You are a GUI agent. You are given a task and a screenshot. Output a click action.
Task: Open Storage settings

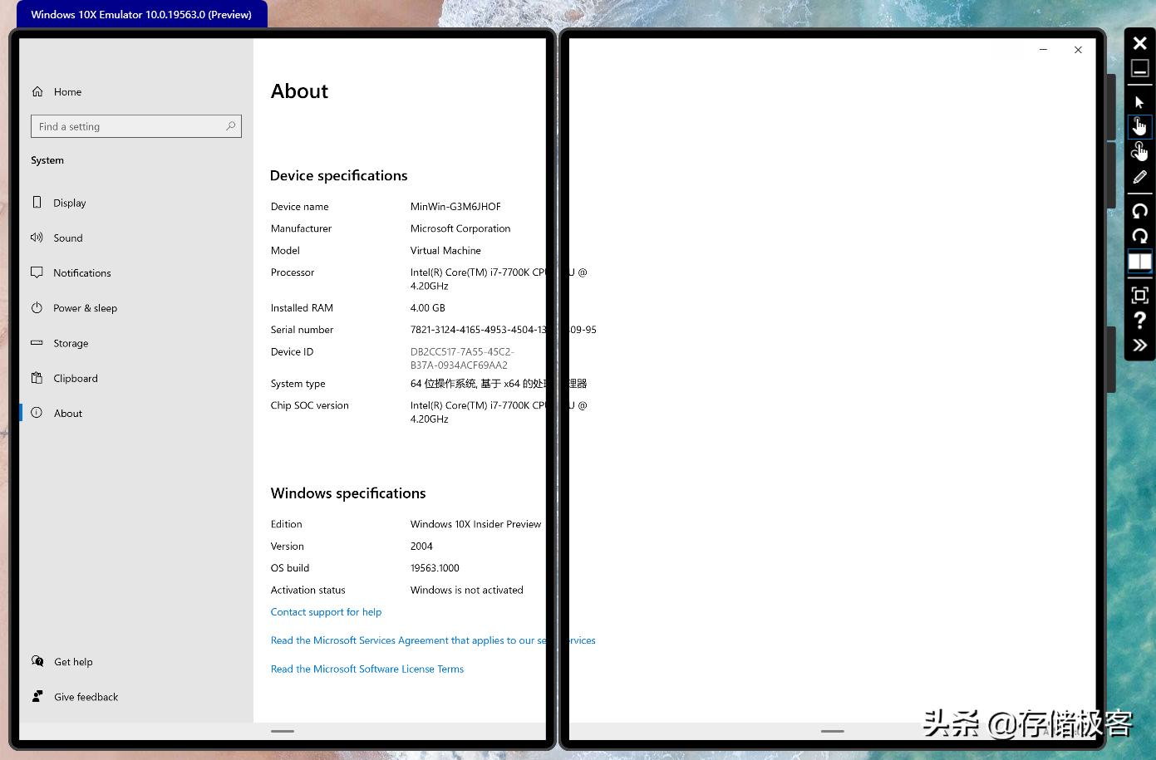pos(71,343)
